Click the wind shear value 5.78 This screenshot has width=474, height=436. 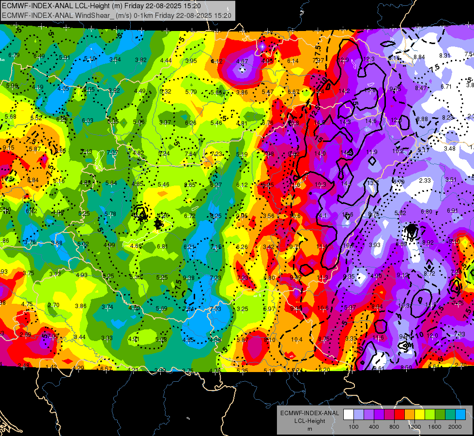coord(110,214)
